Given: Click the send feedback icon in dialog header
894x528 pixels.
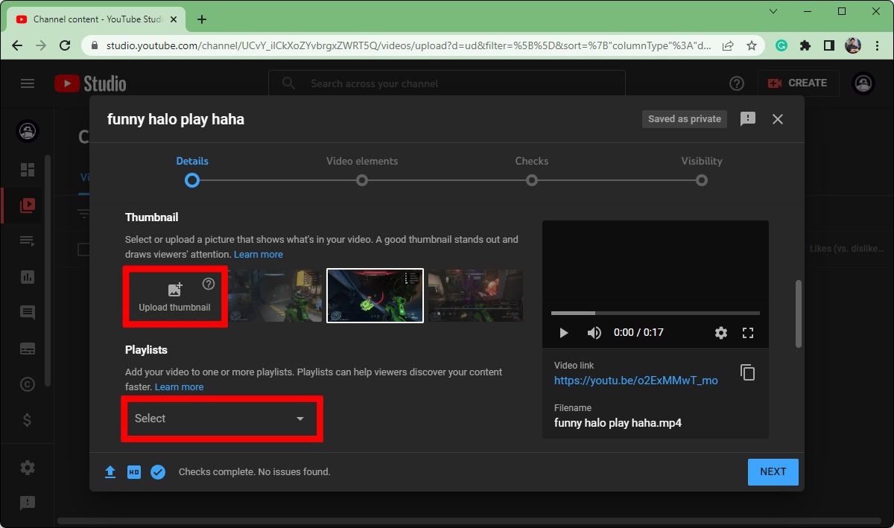Looking at the screenshot, I should click(x=747, y=119).
